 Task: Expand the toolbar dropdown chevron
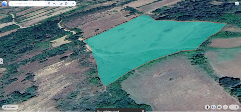click(73, 4)
